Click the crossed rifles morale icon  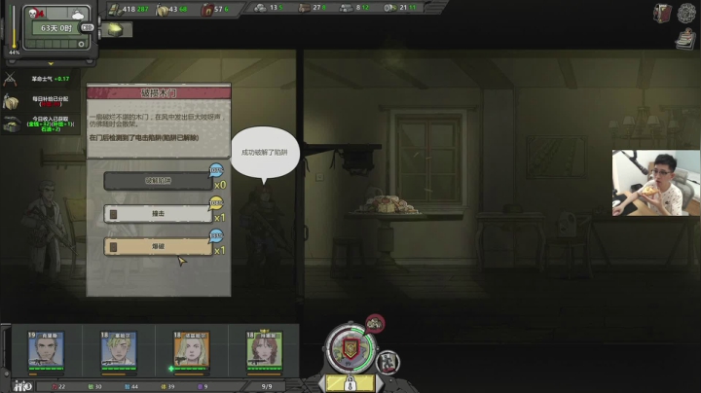[10, 79]
